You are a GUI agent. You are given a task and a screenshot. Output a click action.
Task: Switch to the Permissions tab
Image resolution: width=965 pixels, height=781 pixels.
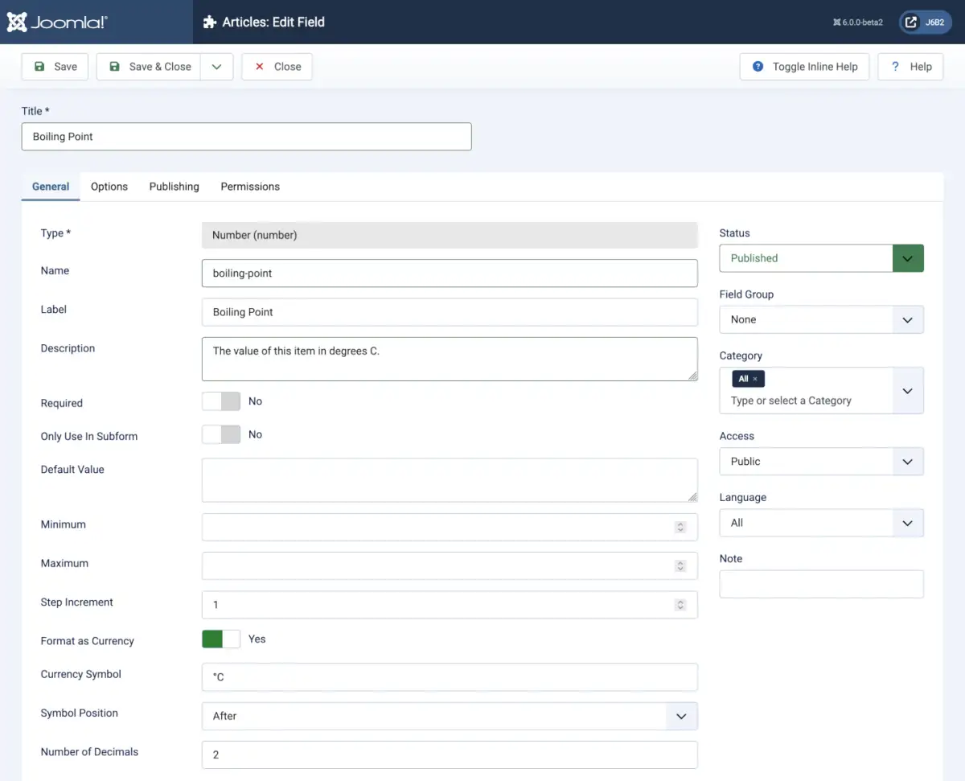pyautogui.click(x=250, y=187)
